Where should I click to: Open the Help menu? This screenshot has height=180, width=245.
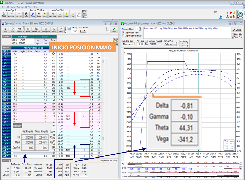(35, 7)
